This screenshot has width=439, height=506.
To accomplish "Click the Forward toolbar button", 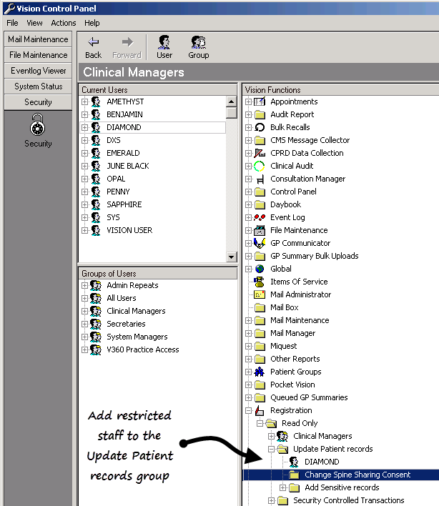I will pos(127,47).
